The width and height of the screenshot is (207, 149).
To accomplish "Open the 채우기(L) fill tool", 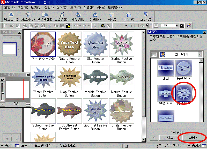I will tap(78, 17).
